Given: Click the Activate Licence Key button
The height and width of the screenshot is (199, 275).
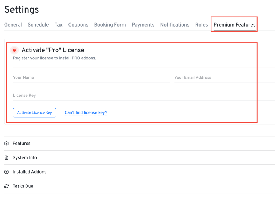Looking at the screenshot, I should coord(34,112).
